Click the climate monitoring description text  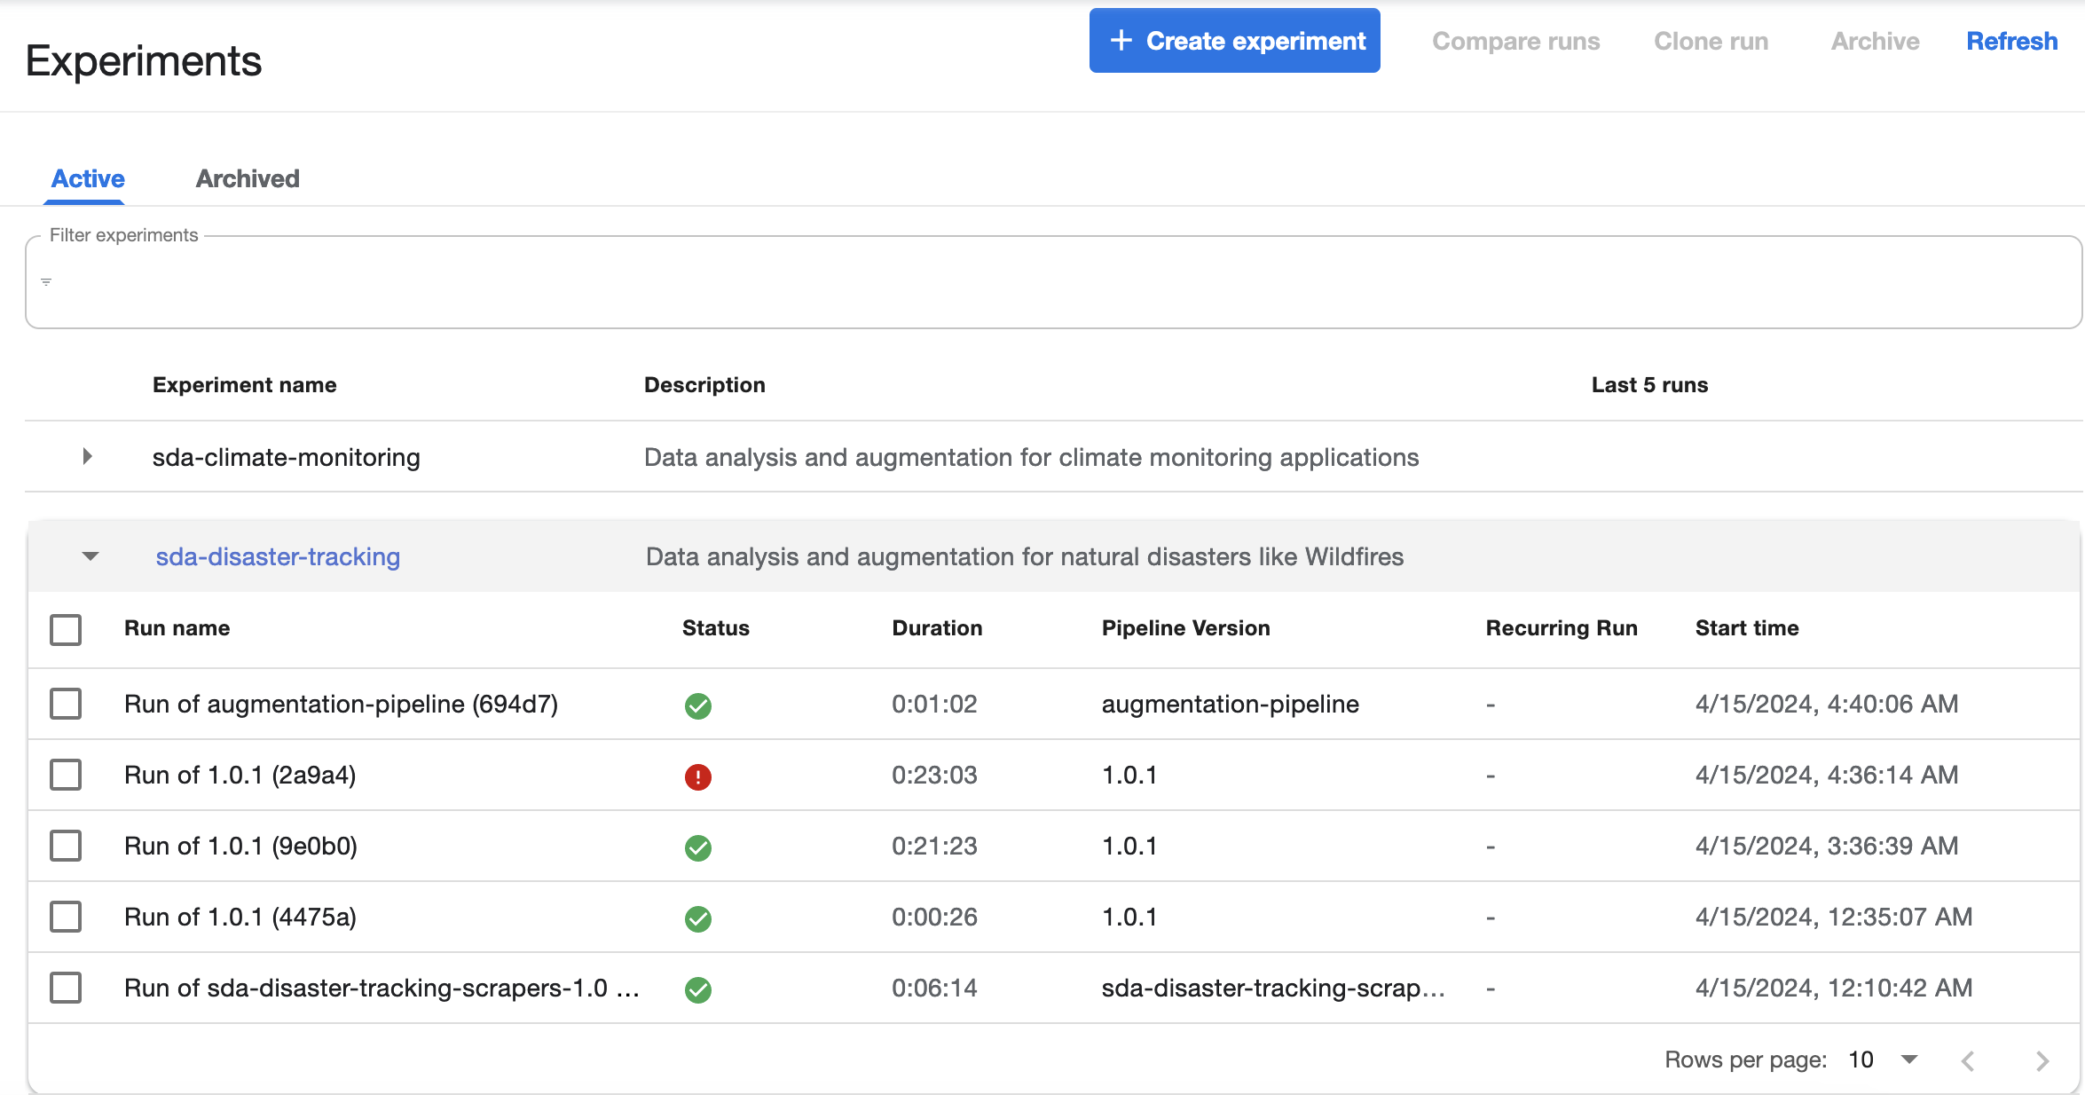pyautogui.click(x=1031, y=457)
